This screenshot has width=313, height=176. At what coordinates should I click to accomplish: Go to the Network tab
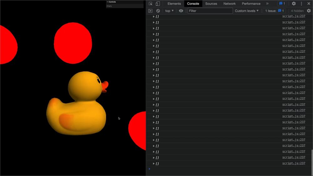click(229, 3)
